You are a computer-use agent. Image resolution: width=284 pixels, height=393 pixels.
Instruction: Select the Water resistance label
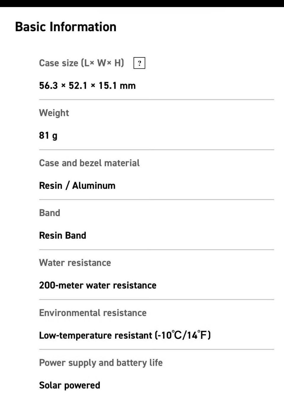point(75,263)
